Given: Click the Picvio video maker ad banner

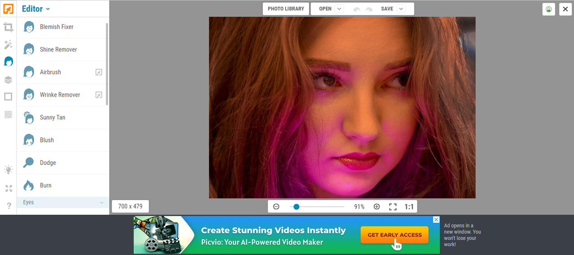Looking at the screenshot, I should (287, 235).
